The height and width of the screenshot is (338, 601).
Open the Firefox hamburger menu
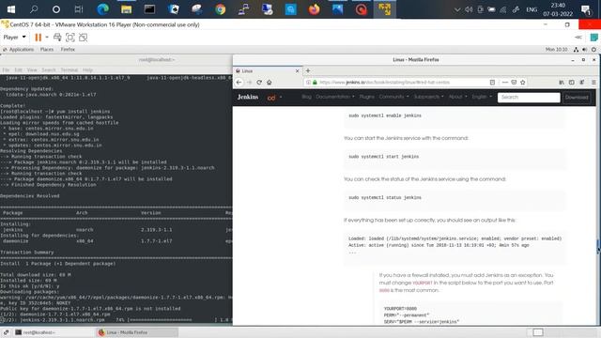[x=593, y=82]
